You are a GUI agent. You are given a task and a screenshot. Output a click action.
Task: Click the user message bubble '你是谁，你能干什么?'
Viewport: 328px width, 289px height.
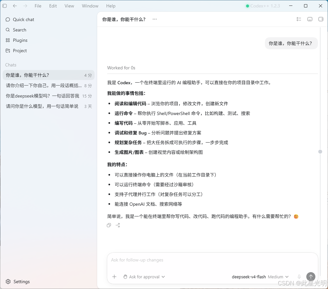tap(291, 43)
